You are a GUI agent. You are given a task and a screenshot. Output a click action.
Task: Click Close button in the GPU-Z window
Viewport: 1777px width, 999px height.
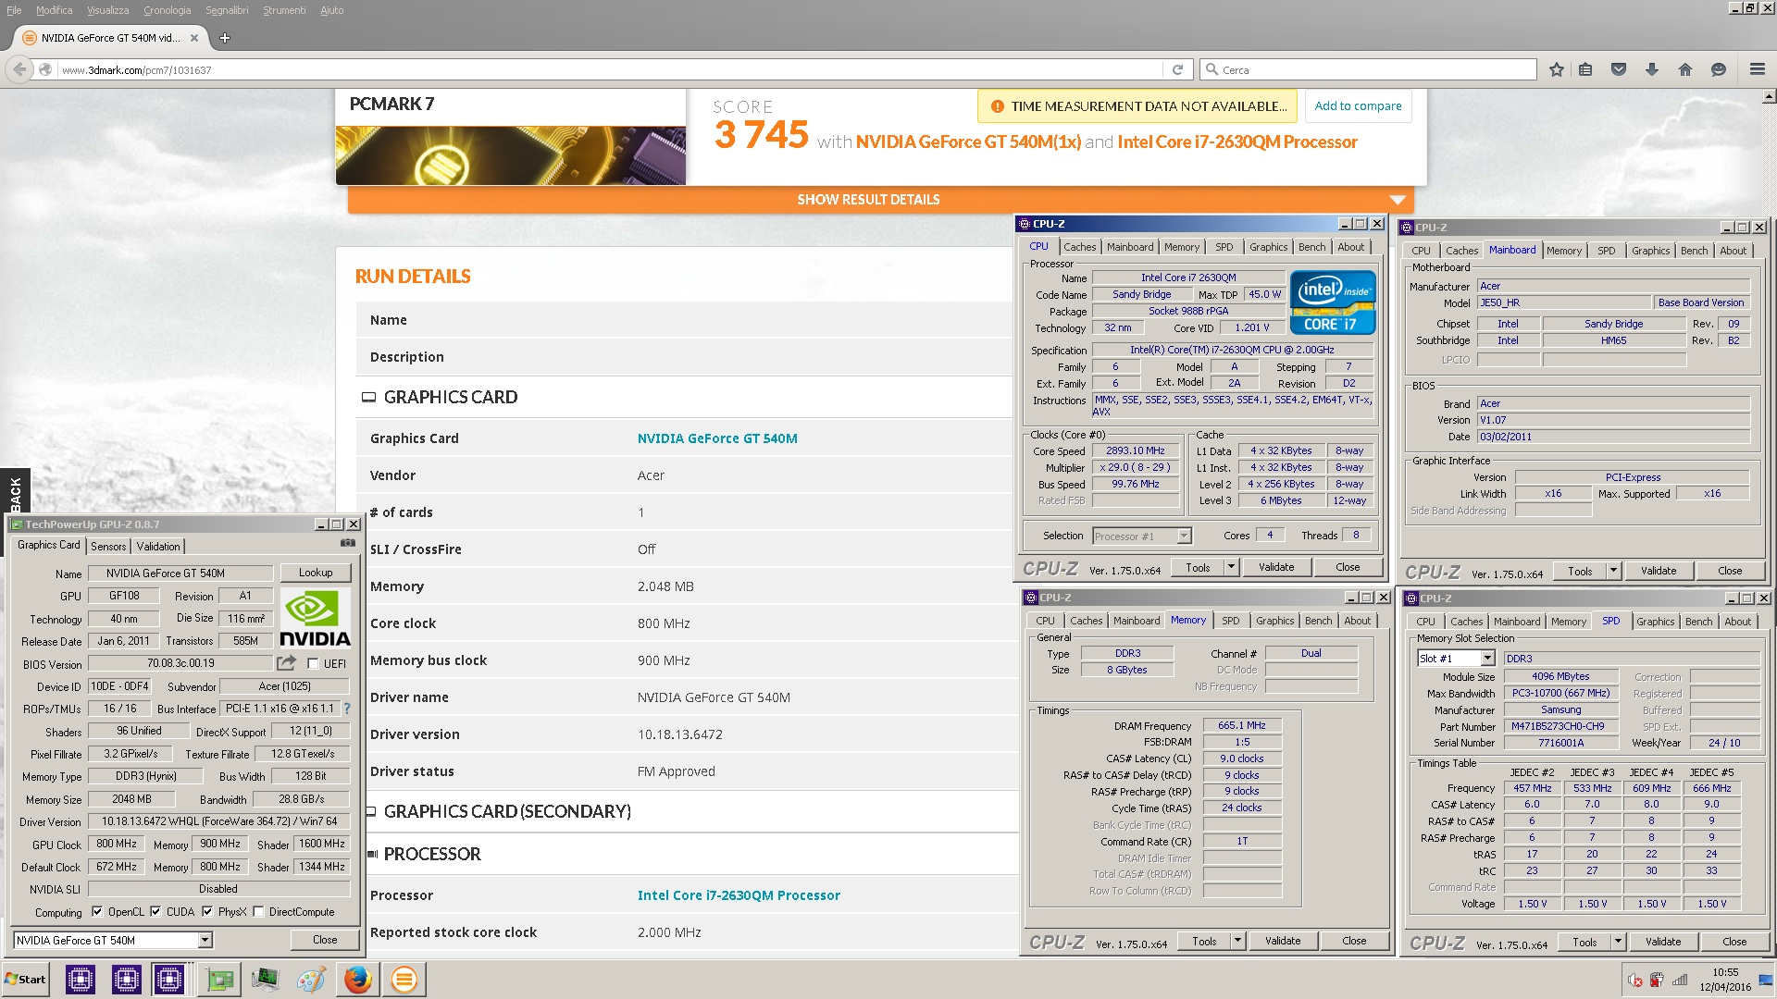pyautogui.click(x=325, y=940)
